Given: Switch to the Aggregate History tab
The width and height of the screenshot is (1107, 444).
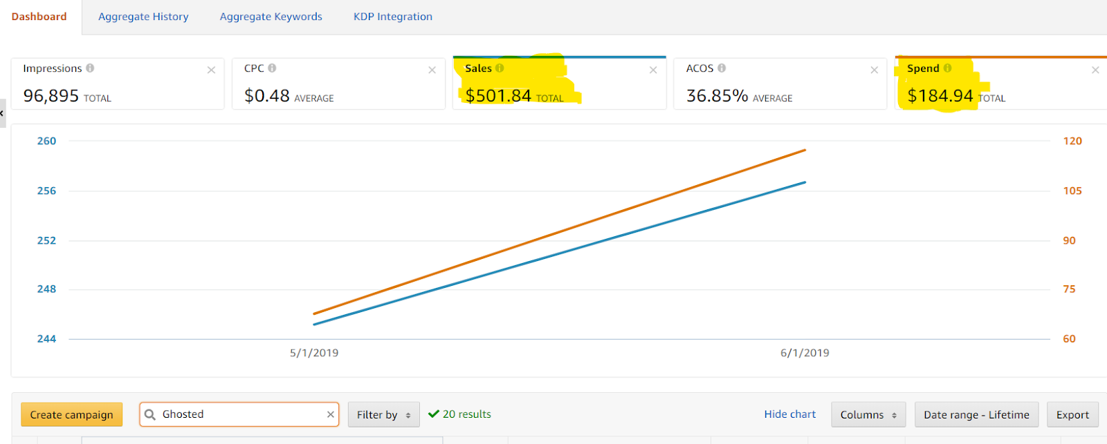Looking at the screenshot, I should [x=143, y=17].
